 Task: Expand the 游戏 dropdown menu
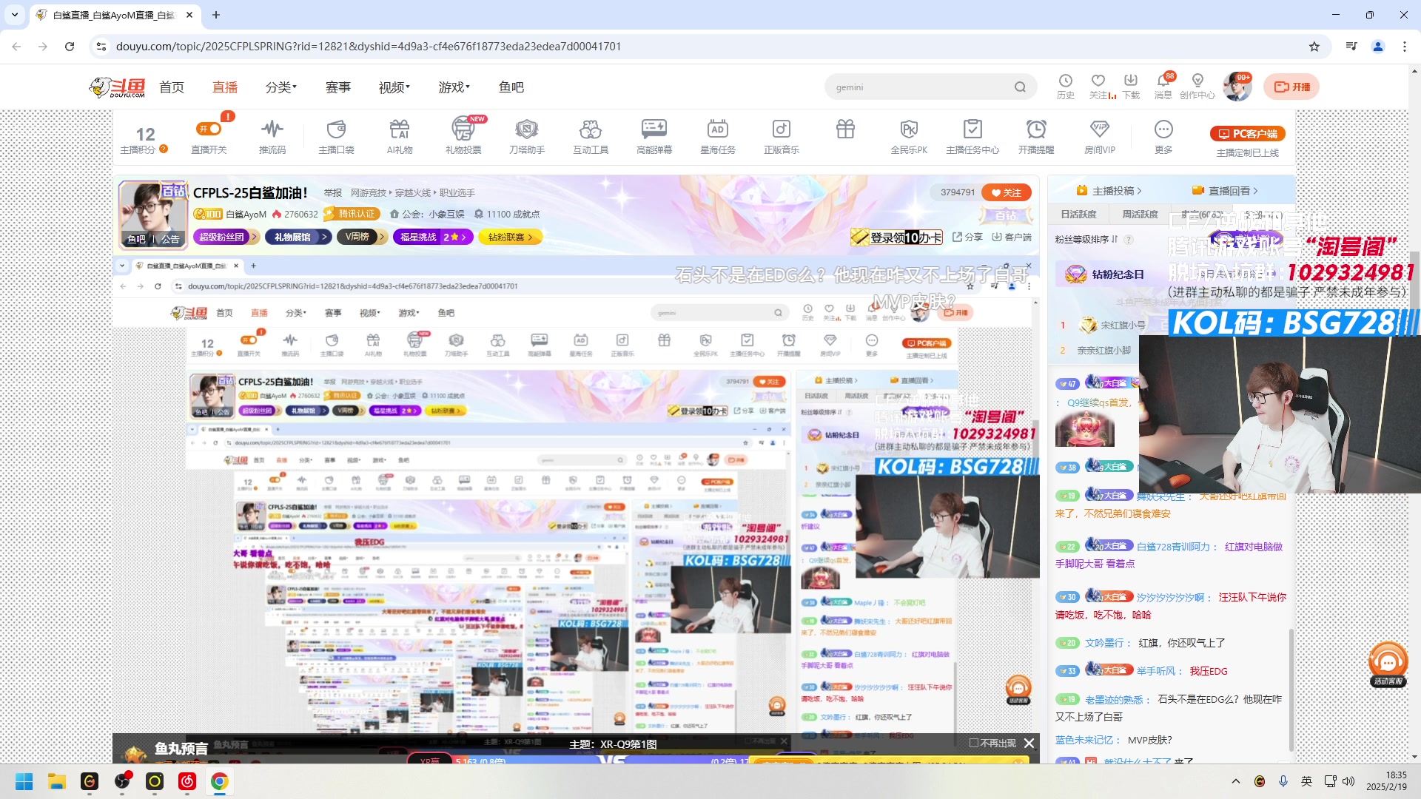(x=454, y=87)
